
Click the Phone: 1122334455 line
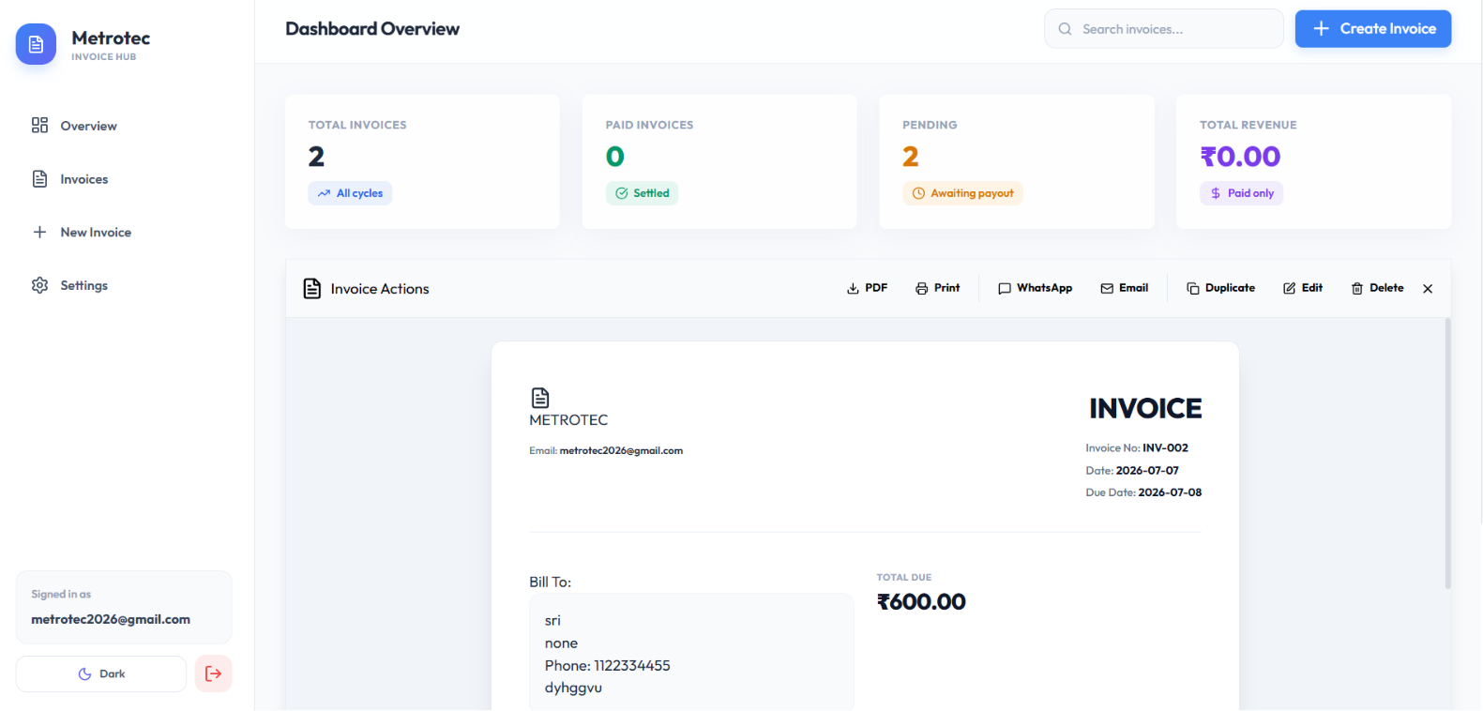coord(608,666)
